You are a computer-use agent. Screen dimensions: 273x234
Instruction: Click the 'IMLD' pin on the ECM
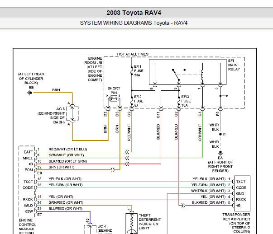tap(29, 206)
